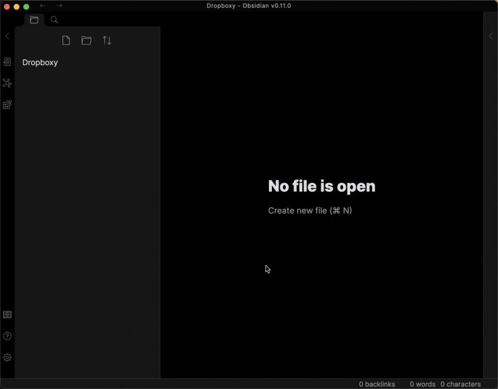The height and width of the screenshot is (389, 498).
Task: Select the Dropboxy vault title
Action: tap(40, 62)
